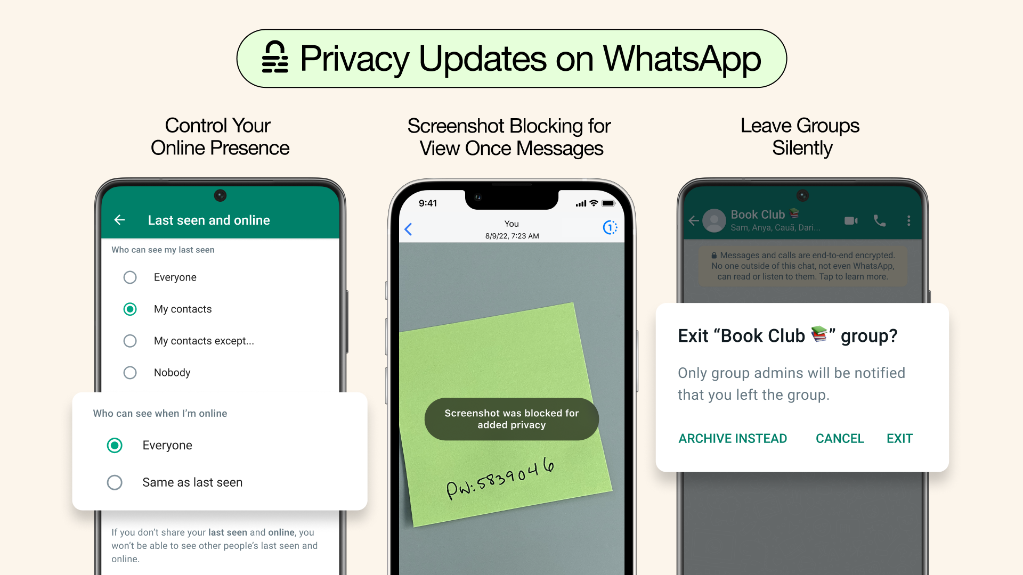Click the EXIT button to leave Book Club group
The width and height of the screenshot is (1023, 575).
pos(899,438)
